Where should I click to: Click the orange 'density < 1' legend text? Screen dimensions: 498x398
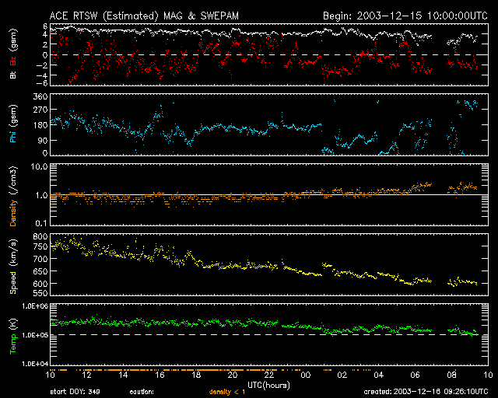(x=227, y=392)
